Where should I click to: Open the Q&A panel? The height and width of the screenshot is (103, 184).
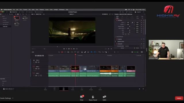[x=104, y=98]
